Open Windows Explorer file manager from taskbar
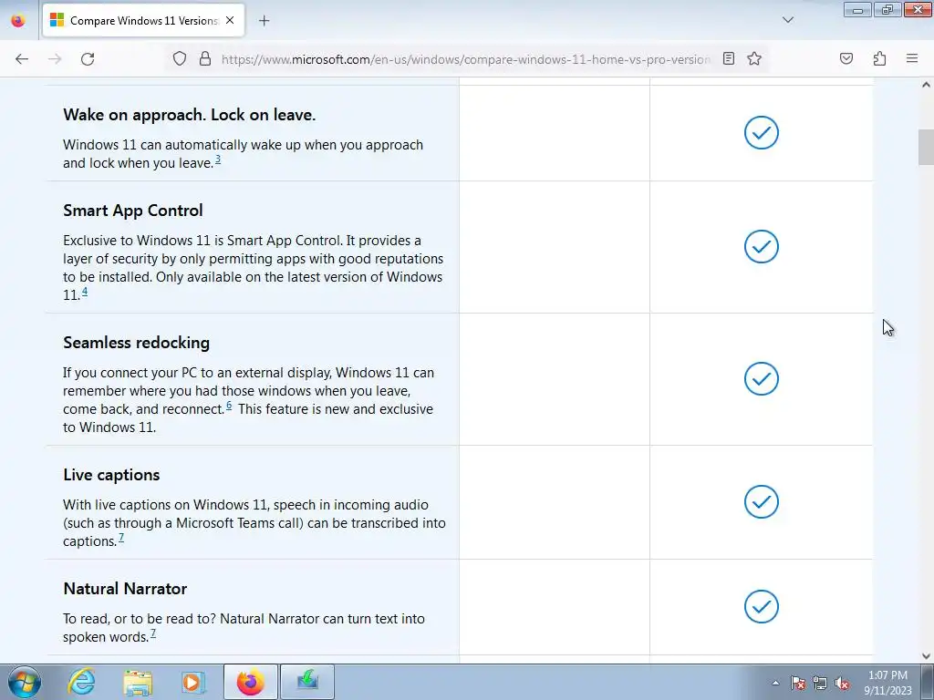 [138, 682]
